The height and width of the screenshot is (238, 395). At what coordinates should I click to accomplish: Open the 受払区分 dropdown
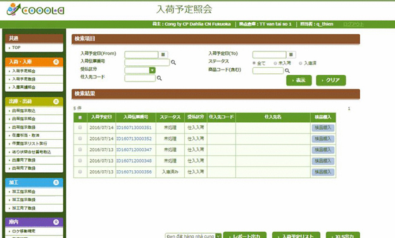pyautogui.click(x=152, y=70)
